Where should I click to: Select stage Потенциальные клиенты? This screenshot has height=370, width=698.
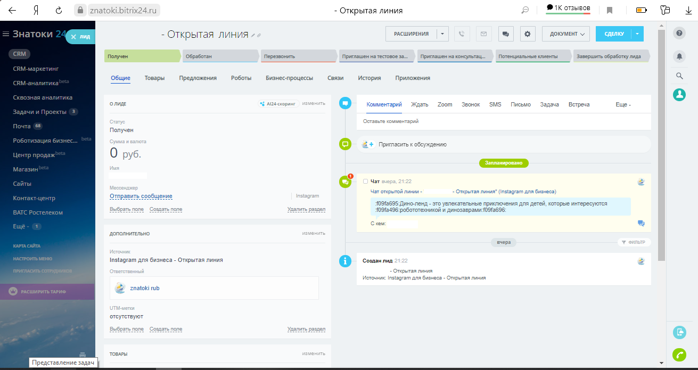pyautogui.click(x=533, y=56)
